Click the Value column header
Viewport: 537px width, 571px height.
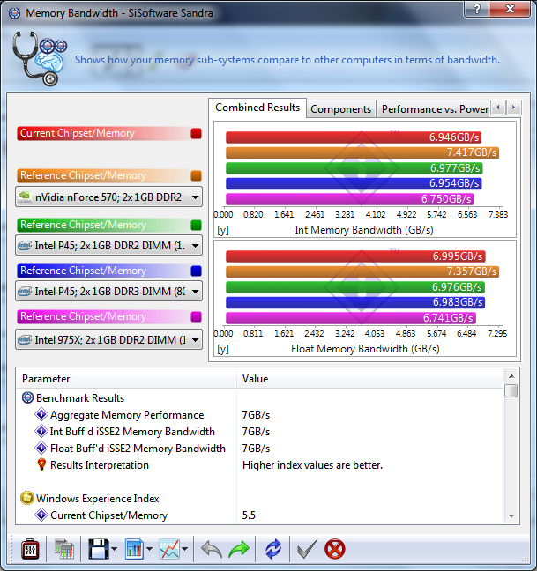[370, 379]
